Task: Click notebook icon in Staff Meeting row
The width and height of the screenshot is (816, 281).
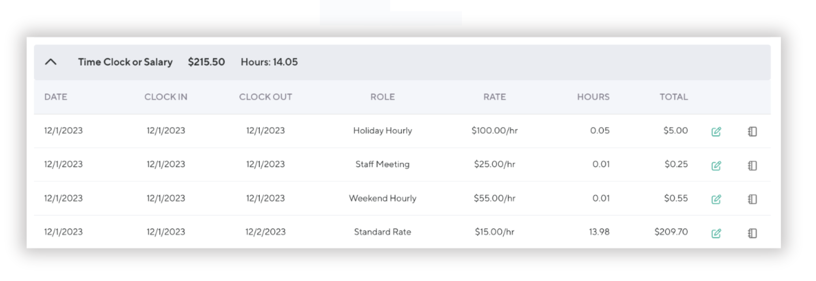Action: click(x=752, y=166)
